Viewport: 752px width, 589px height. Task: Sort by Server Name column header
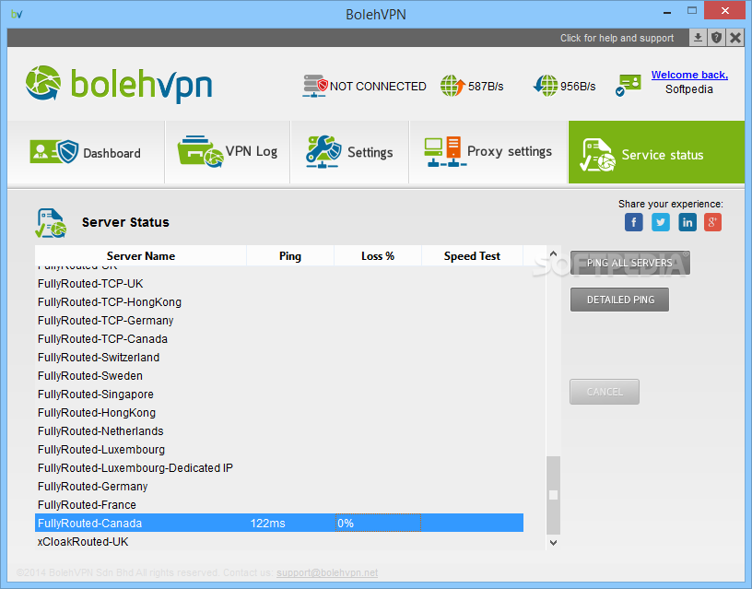[140, 255]
